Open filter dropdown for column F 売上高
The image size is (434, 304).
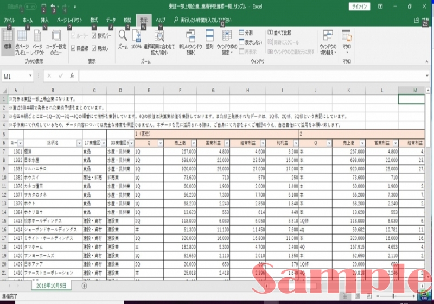(194, 143)
